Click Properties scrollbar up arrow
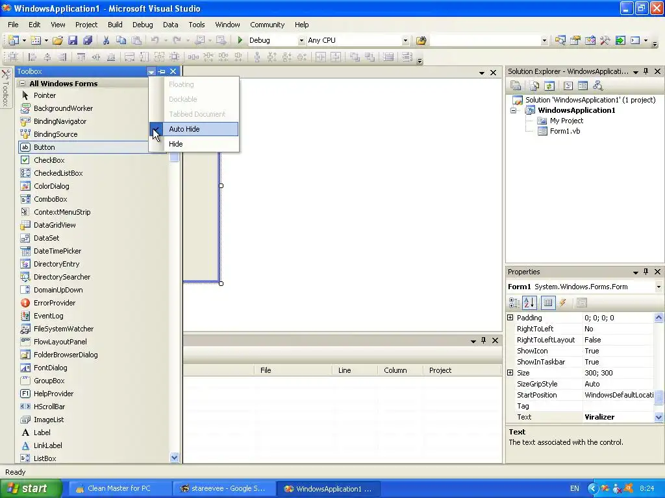This screenshot has width=665, height=498. (659, 317)
